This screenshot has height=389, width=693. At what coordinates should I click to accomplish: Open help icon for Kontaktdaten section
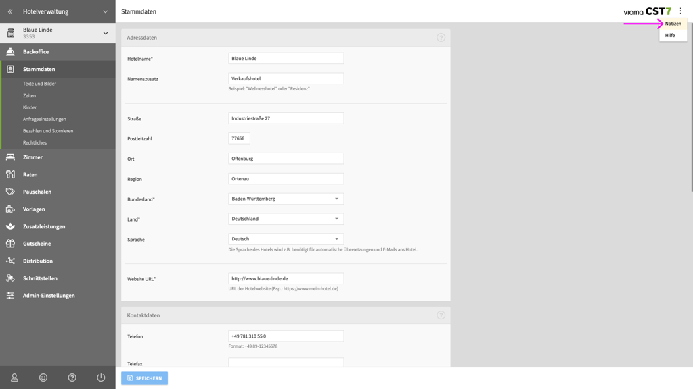[441, 315]
